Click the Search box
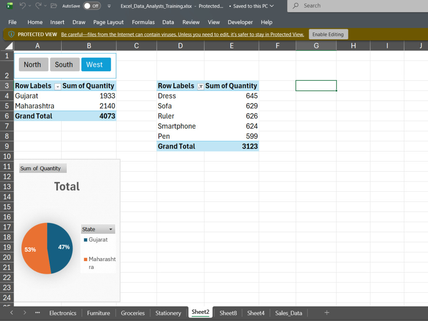 (x=357, y=6)
